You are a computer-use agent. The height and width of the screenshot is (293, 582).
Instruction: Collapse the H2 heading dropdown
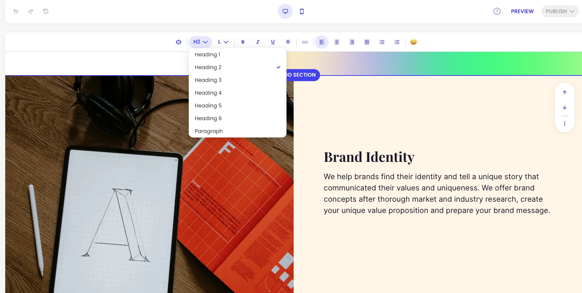200,42
